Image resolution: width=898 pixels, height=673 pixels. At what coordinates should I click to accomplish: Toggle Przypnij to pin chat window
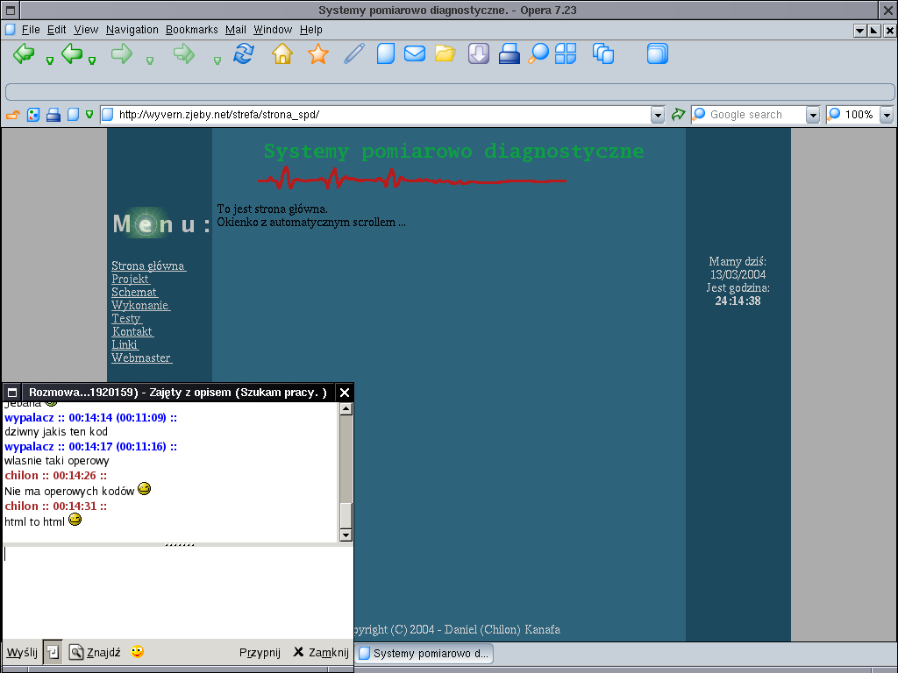(x=260, y=652)
